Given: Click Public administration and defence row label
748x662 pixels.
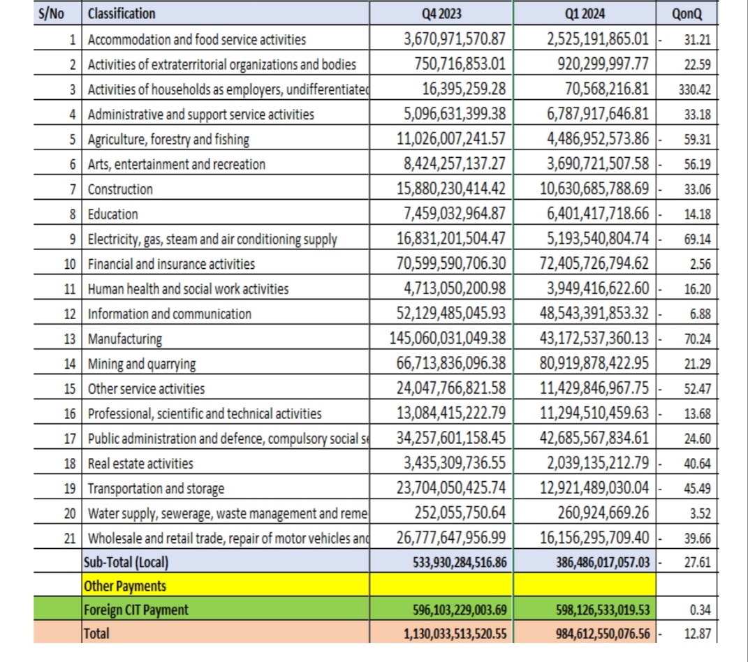Looking at the screenshot, I should [228, 439].
